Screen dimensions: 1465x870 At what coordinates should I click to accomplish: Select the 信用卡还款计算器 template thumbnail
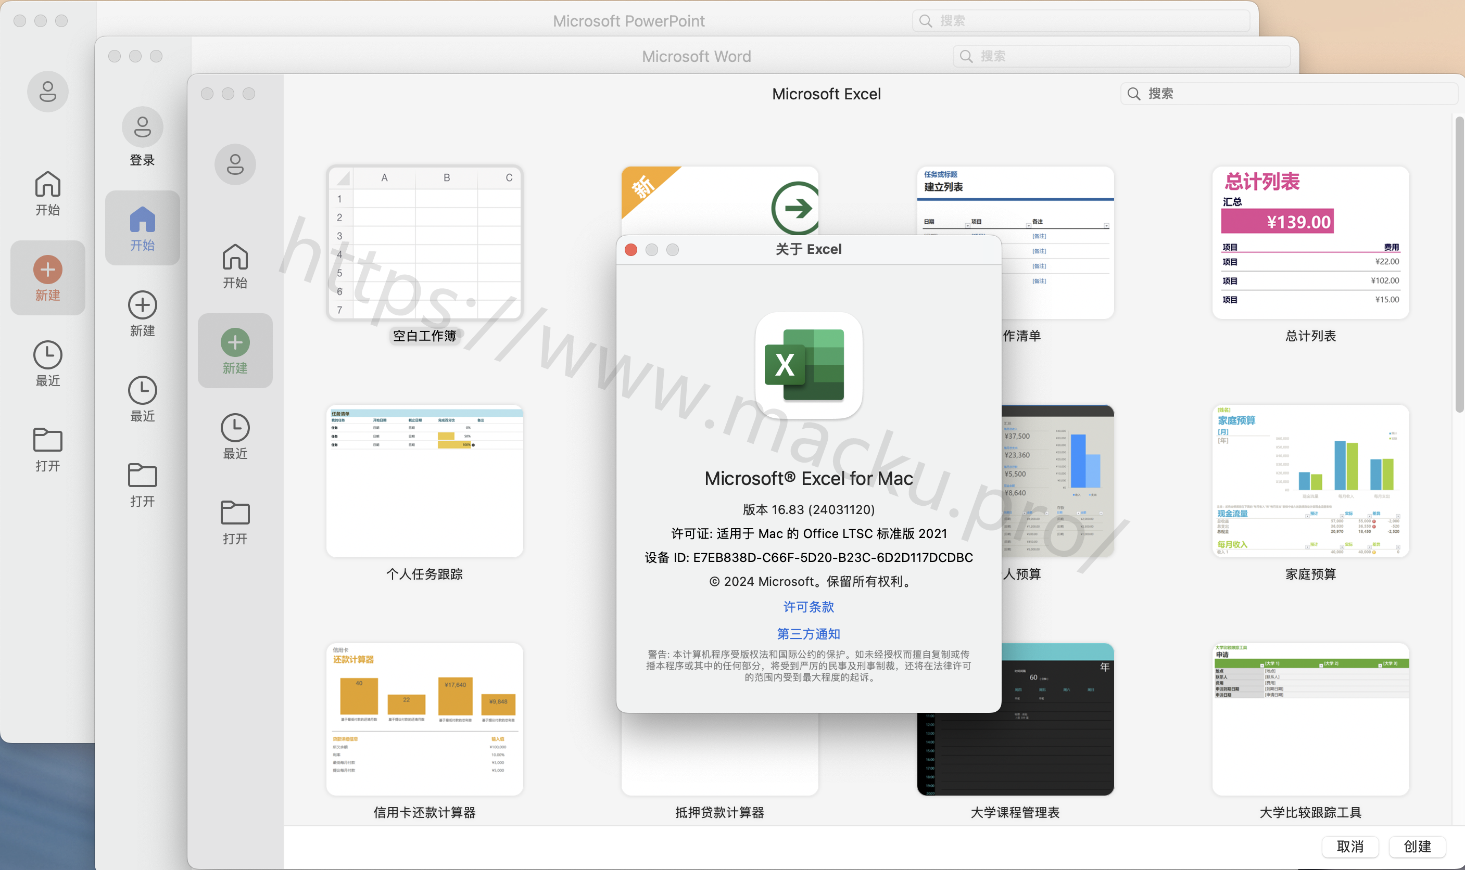point(425,719)
